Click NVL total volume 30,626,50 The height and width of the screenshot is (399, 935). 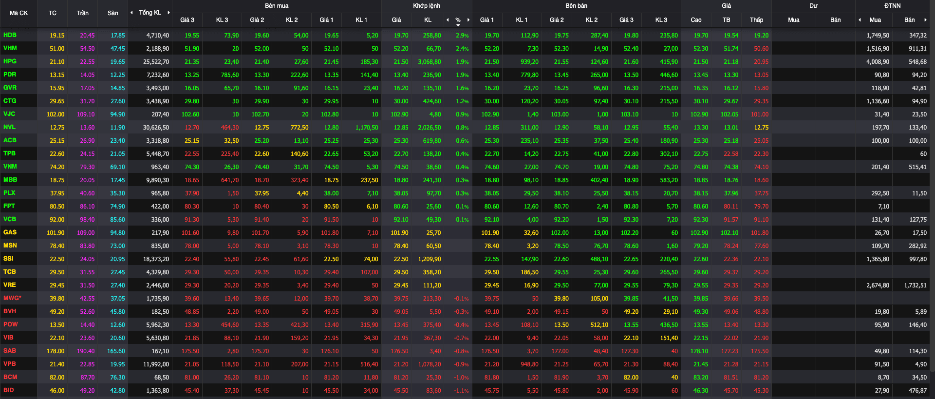pos(156,128)
